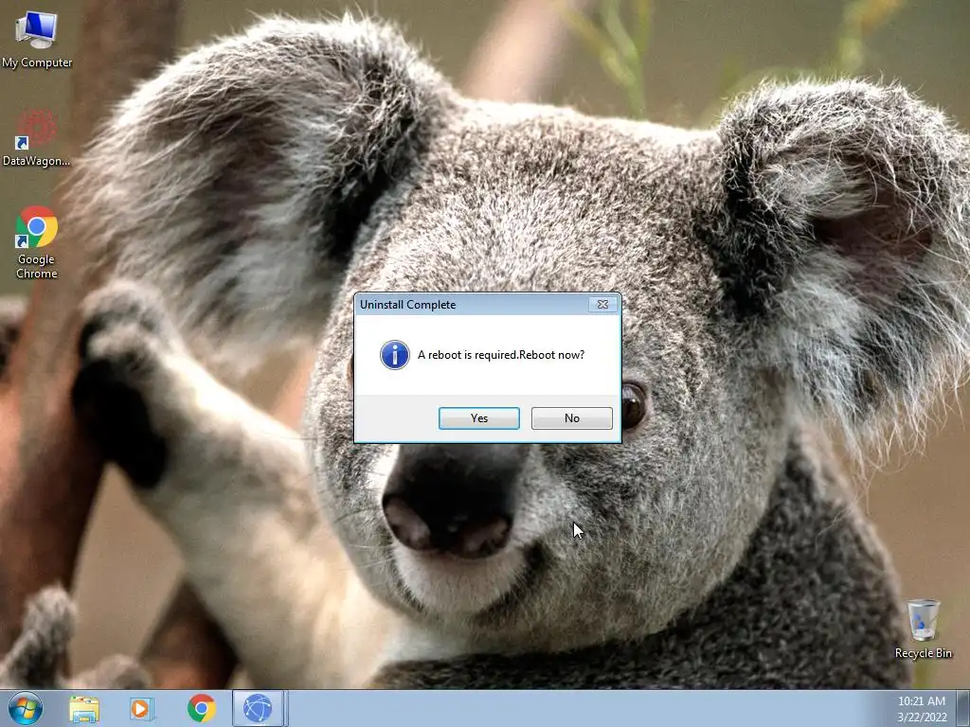Image resolution: width=970 pixels, height=727 pixels.
Task: Launch Windows Media Player from taskbar
Action: click(142, 709)
